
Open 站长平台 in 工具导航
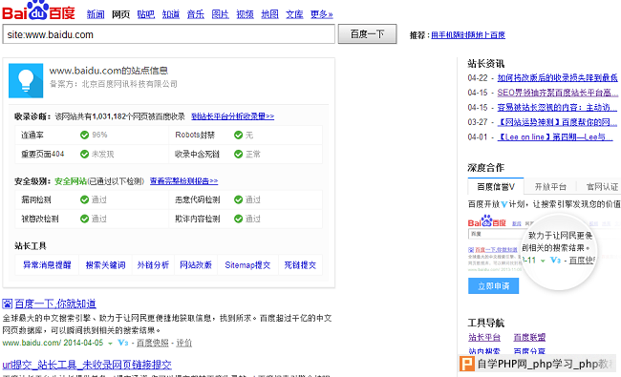point(484,338)
